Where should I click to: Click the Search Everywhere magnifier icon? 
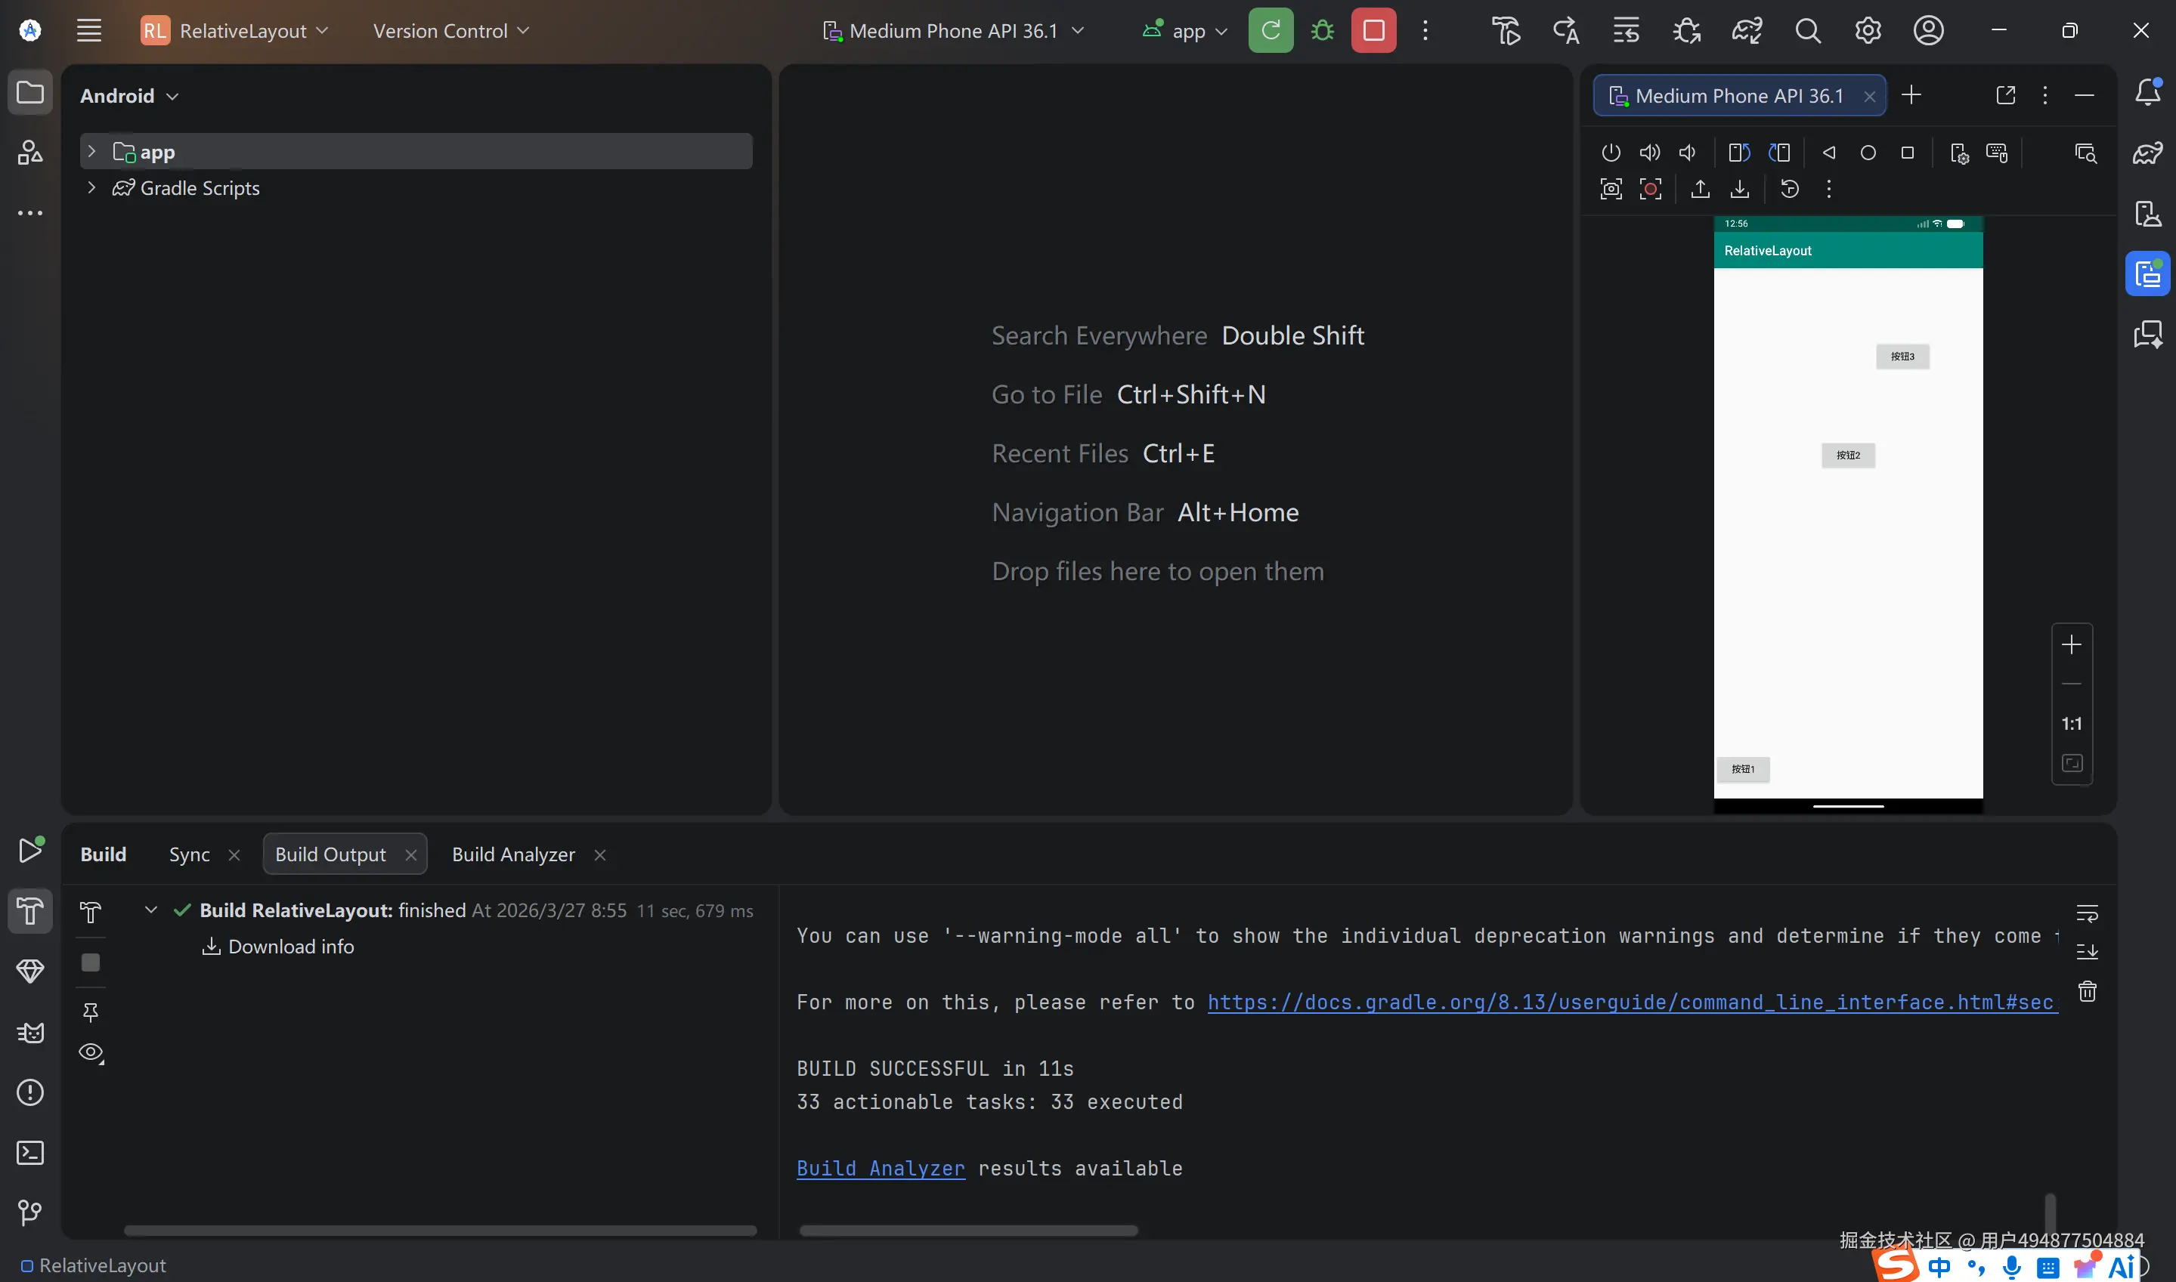click(1807, 31)
